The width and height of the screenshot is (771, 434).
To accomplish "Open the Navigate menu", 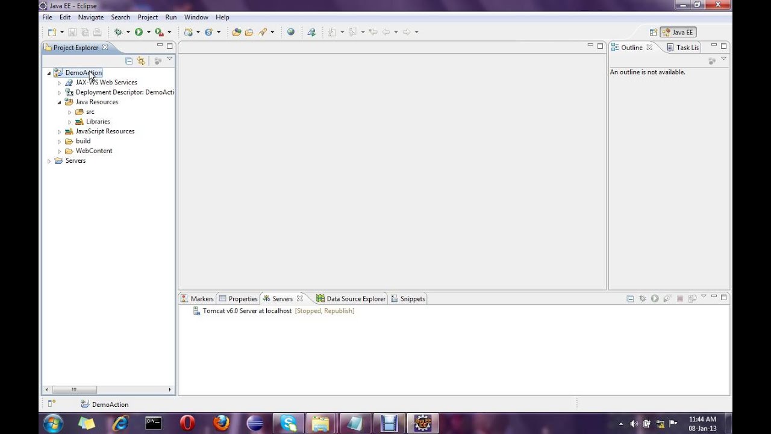I will pyautogui.click(x=91, y=17).
